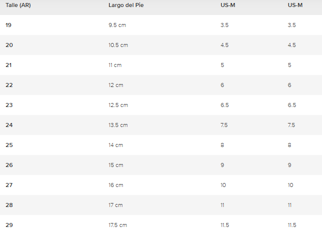Select the first US-M column header
This screenshot has width=322, height=232.
tap(228, 5)
